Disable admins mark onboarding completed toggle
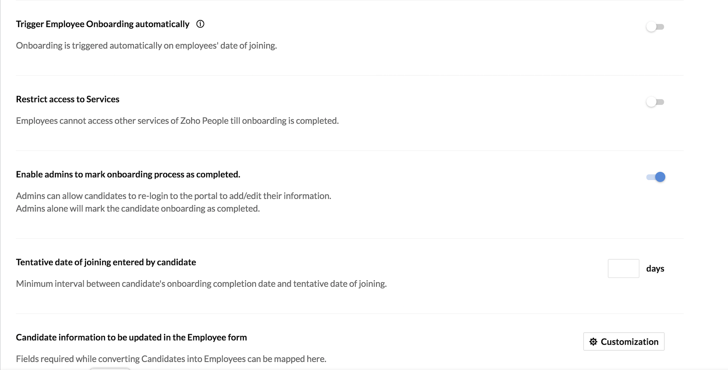The image size is (728, 370). point(656,177)
